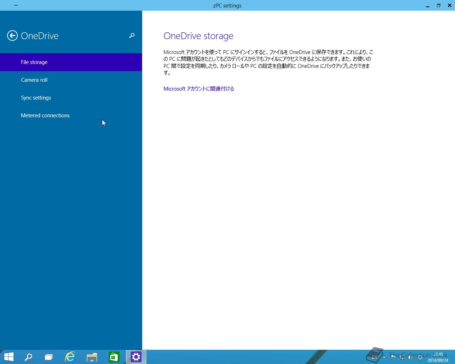This screenshot has width=455, height=364.
Task: Open the search icon in OneDrive panel
Action: click(132, 36)
